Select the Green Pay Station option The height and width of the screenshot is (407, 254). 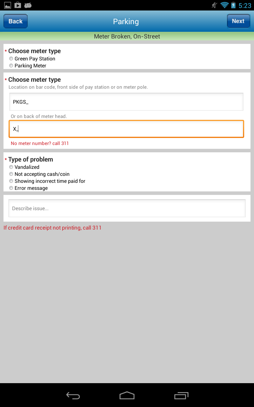tap(11, 59)
